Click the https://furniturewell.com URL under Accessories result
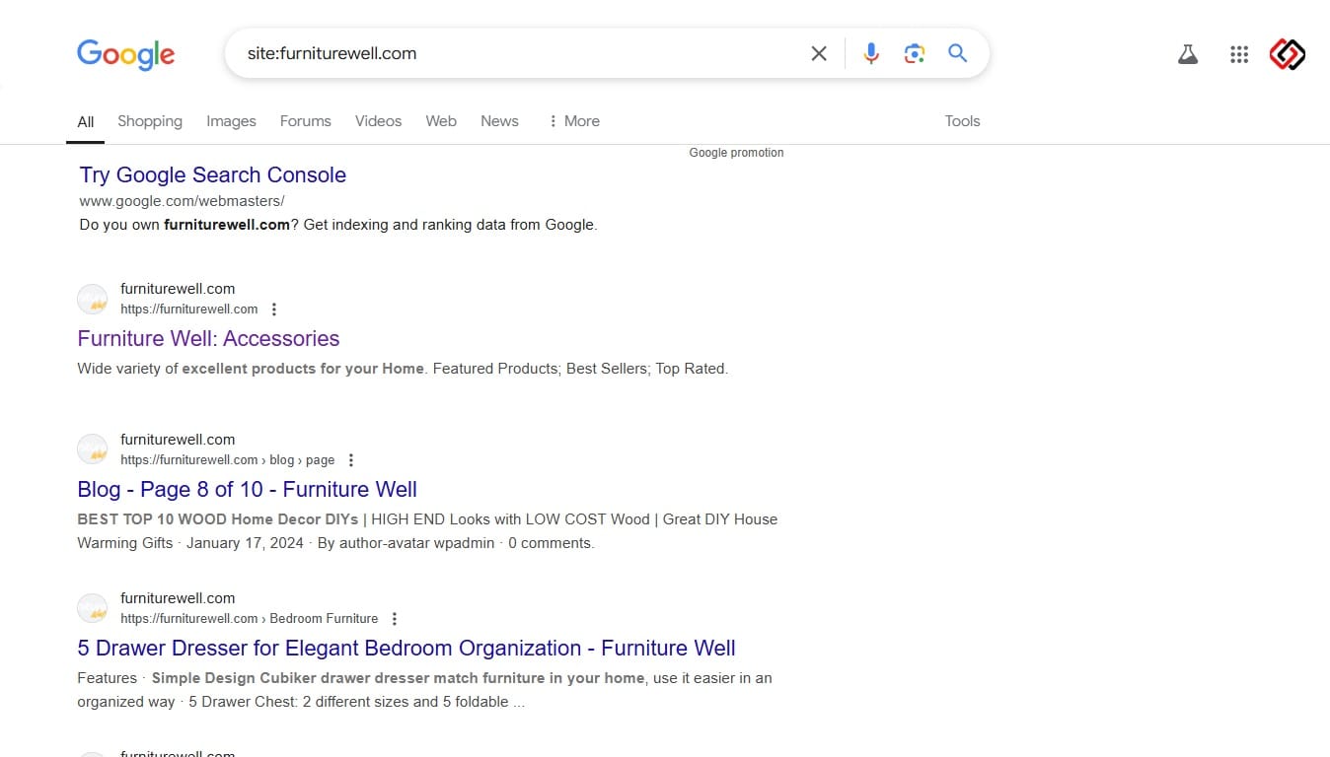The height and width of the screenshot is (757, 1330). (189, 310)
